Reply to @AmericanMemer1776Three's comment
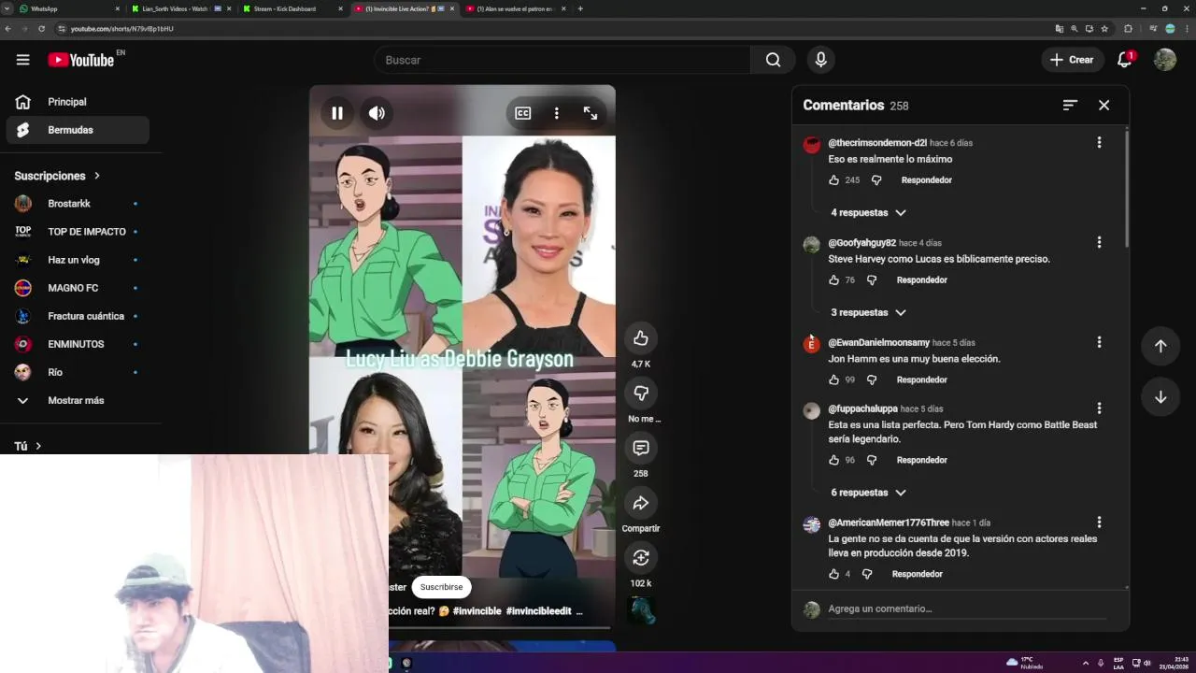1196x673 pixels. click(x=917, y=575)
